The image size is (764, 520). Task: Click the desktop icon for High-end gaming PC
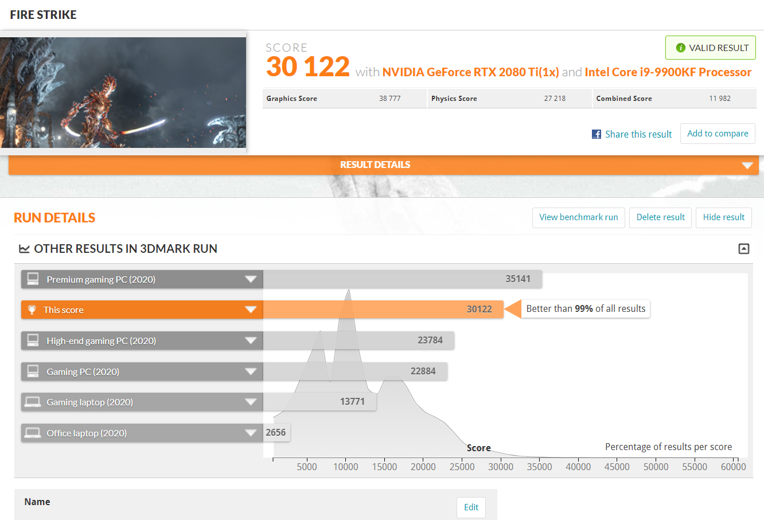[x=33, y=340]
